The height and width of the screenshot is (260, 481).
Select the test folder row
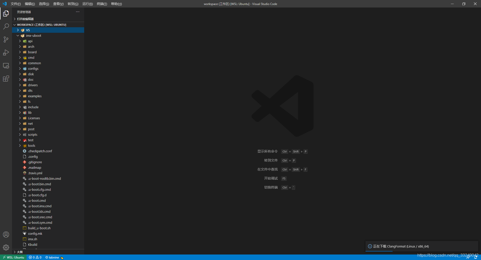tap(48, 140)
